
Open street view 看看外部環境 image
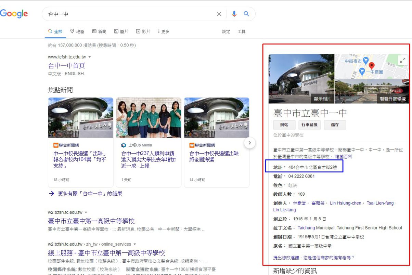point(372,91)
